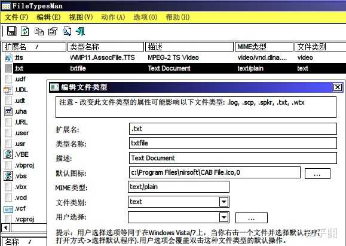Click the text/plain cell in selected row

point(250,68)
